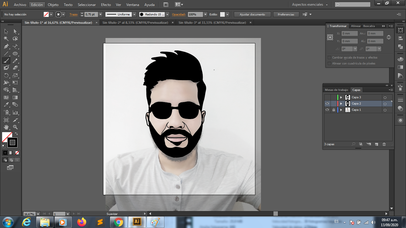Select the Line Segment tool
Screen dimensions: 406x228
click(x=6, y=53)
